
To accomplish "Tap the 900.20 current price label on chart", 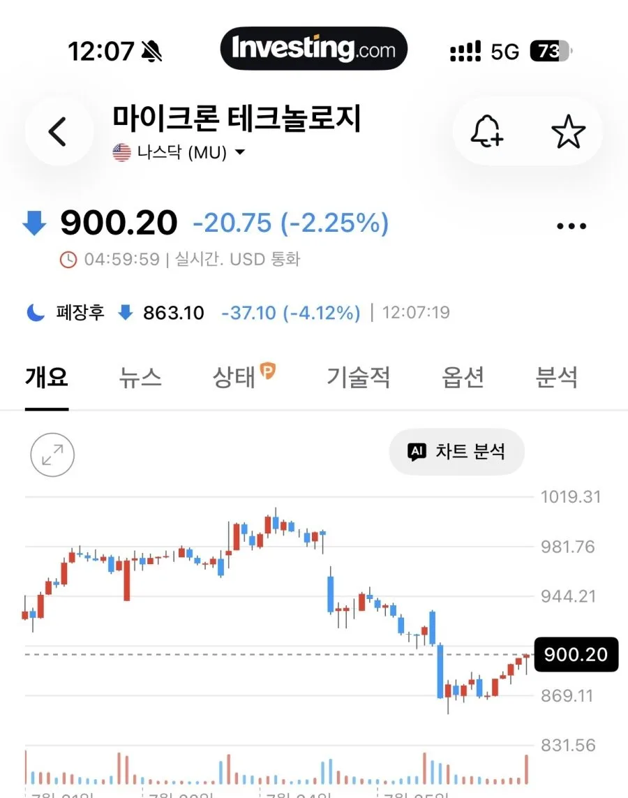I will tap(576, 654).
